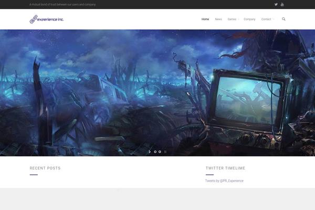315x210 pixels.
Task: Click the Recent Posts heading
Action: 45,168
